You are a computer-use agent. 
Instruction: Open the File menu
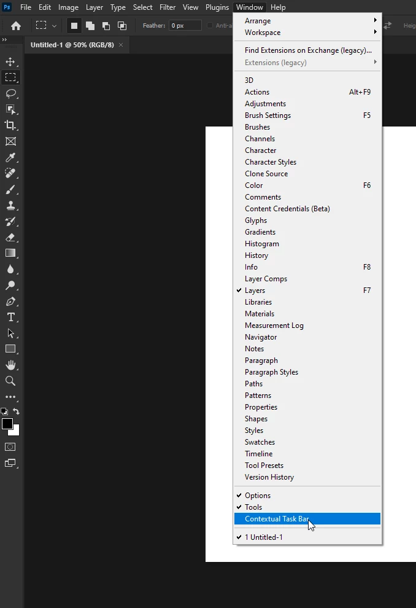26,7
